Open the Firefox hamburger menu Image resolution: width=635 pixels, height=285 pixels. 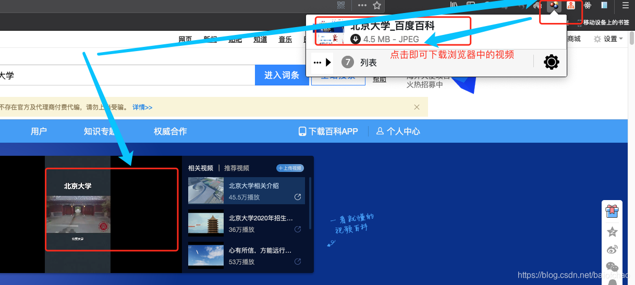pyautogui.click(x=626, y=6)
